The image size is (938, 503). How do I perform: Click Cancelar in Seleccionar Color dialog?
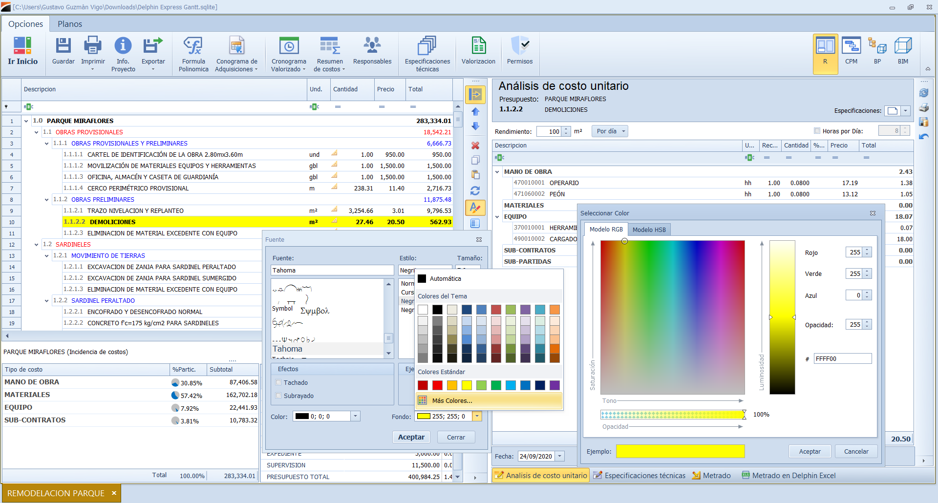click(856, 452)
